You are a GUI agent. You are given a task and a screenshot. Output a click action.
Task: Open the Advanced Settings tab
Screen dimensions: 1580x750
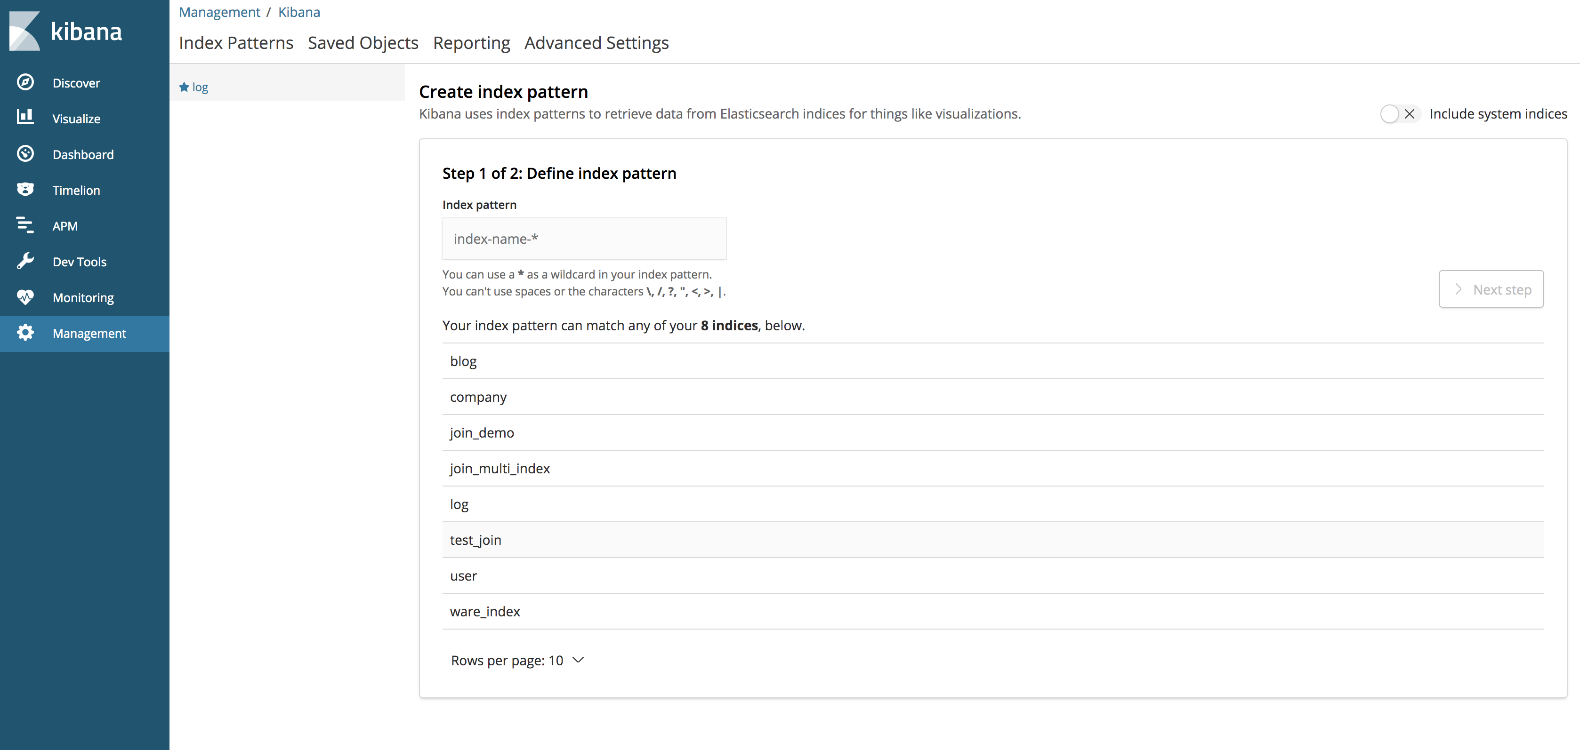click(596, 43)
